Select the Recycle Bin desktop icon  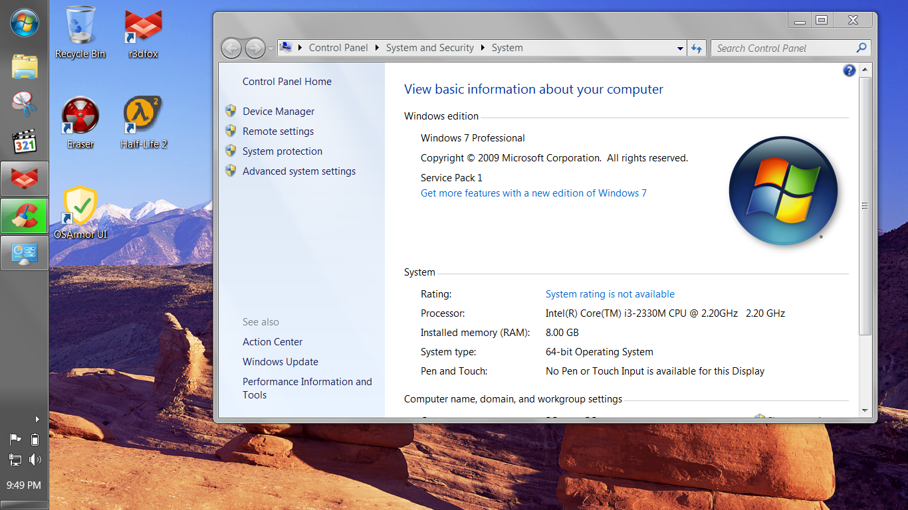pyautogui.click(x=80, y=33)
